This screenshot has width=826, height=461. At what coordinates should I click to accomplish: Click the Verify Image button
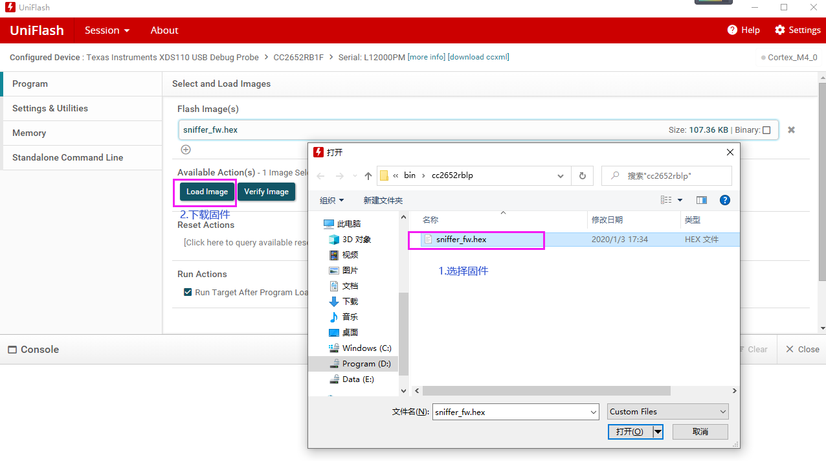[x=266, y=192]
